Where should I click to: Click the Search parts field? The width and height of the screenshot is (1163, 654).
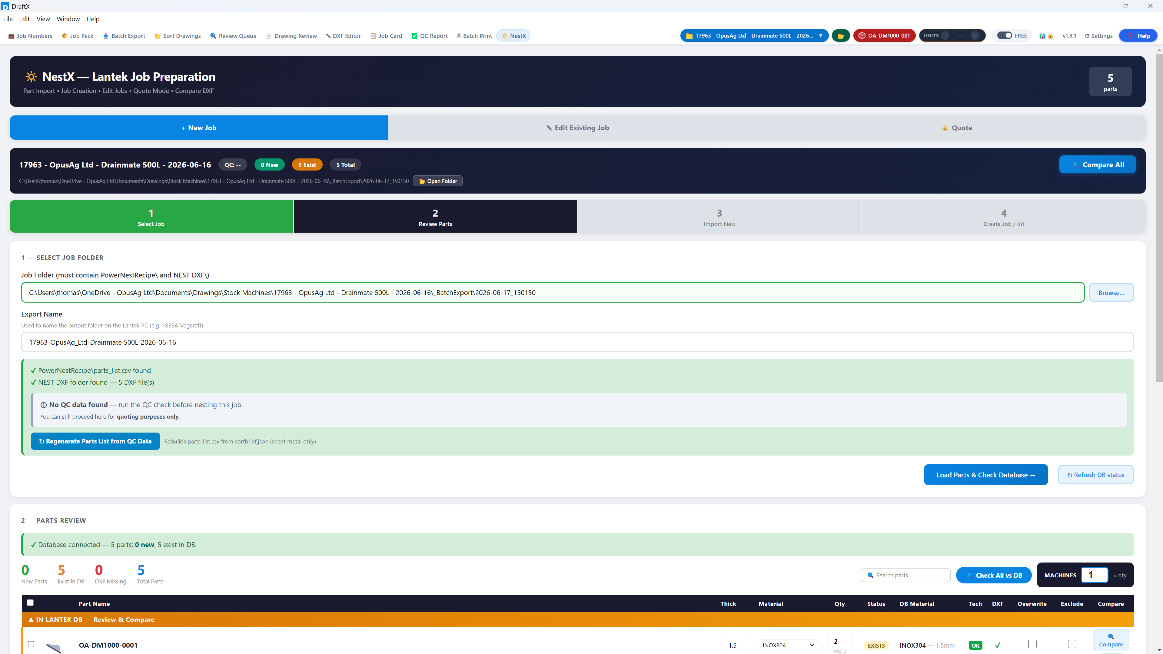[906, 576]
